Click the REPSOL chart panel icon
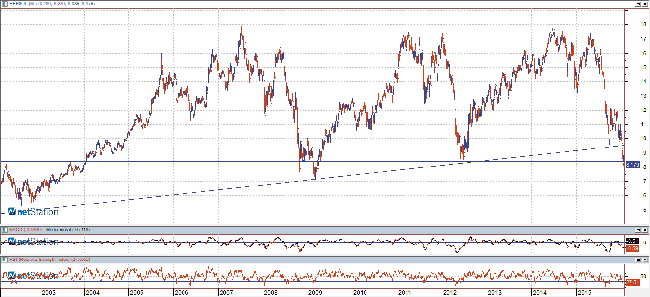 [x=5, y=3]
